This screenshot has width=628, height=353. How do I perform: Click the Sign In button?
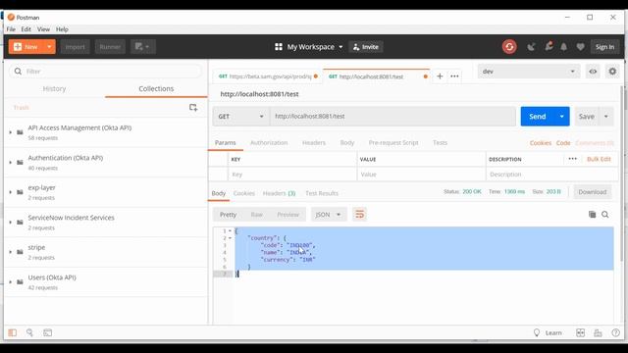(604, 47)
